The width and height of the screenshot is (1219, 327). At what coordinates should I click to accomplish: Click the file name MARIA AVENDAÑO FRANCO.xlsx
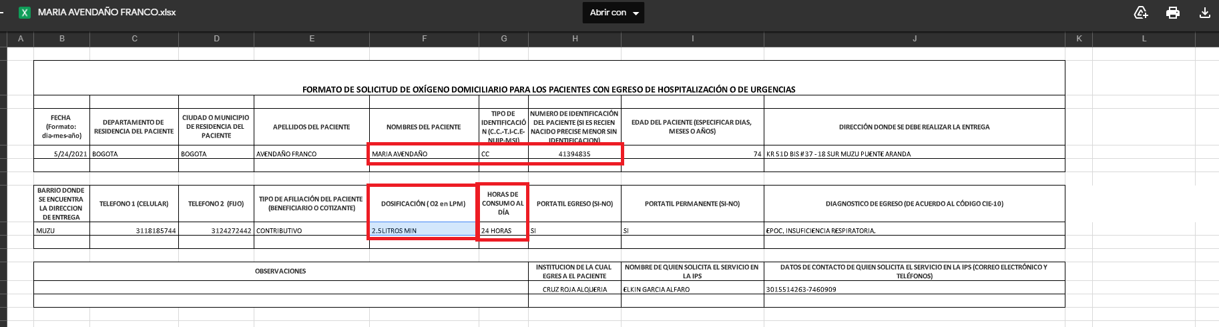coord(107,13)
